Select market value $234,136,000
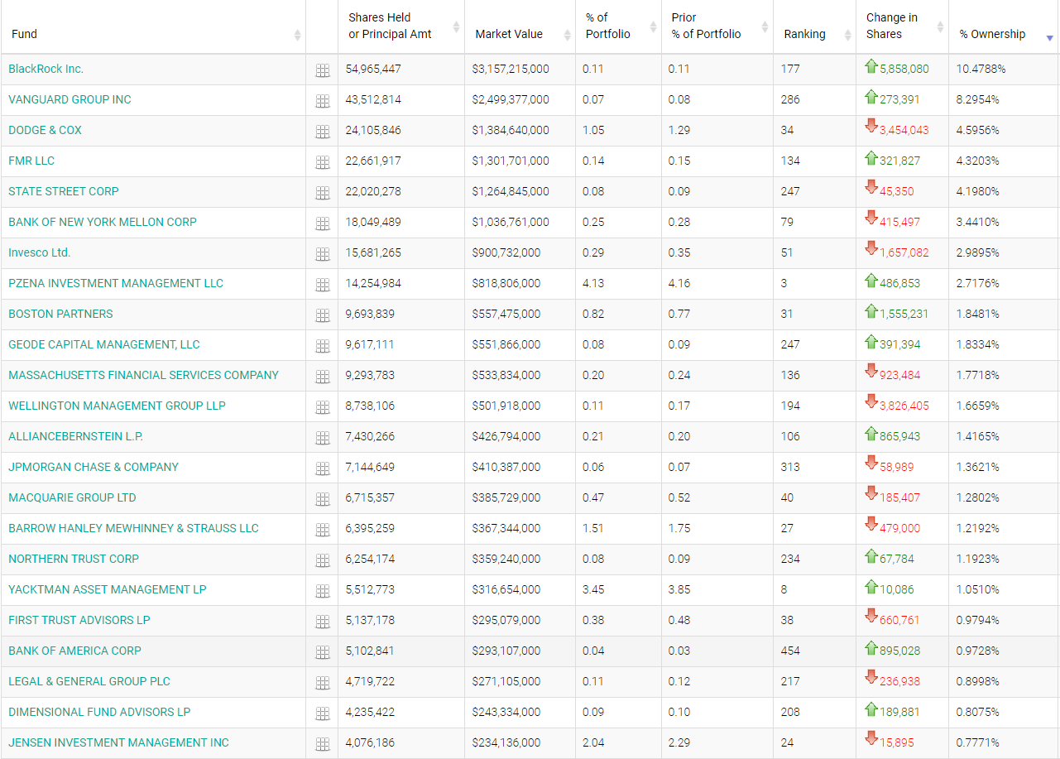This screenshot has height=759, width=1060. (x=506, y=742)
